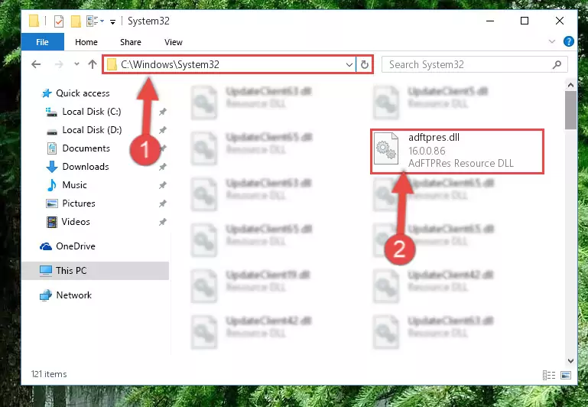Image resolution: width=588 pixels, height=407 pixels.
Task: Open the Share ribbon tab
Action: click(x=131, y=42)
